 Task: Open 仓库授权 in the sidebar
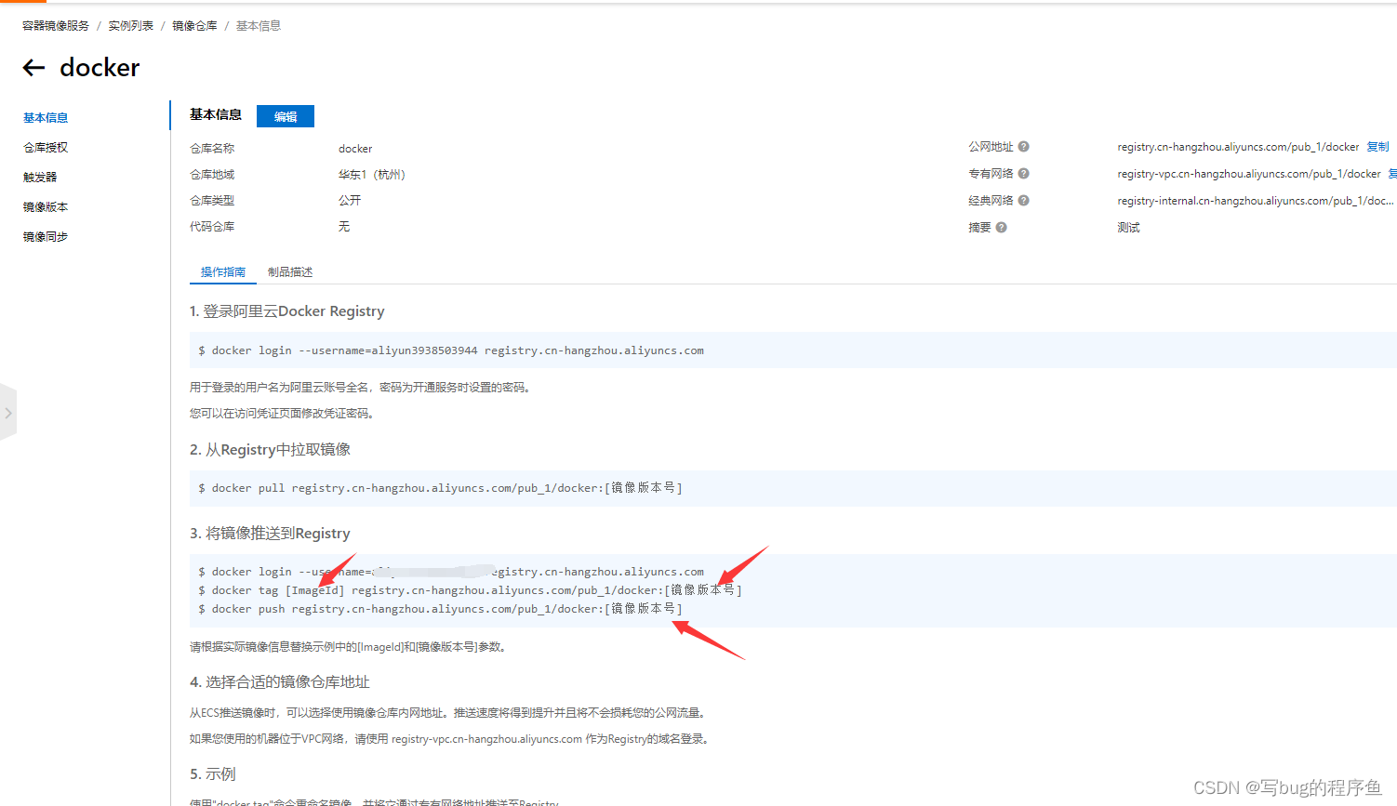tap(46, 148)
